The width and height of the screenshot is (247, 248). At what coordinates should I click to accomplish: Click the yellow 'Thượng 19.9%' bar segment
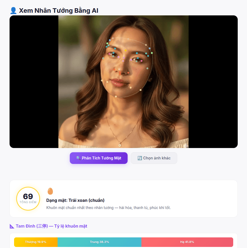[x=36, y=242]
